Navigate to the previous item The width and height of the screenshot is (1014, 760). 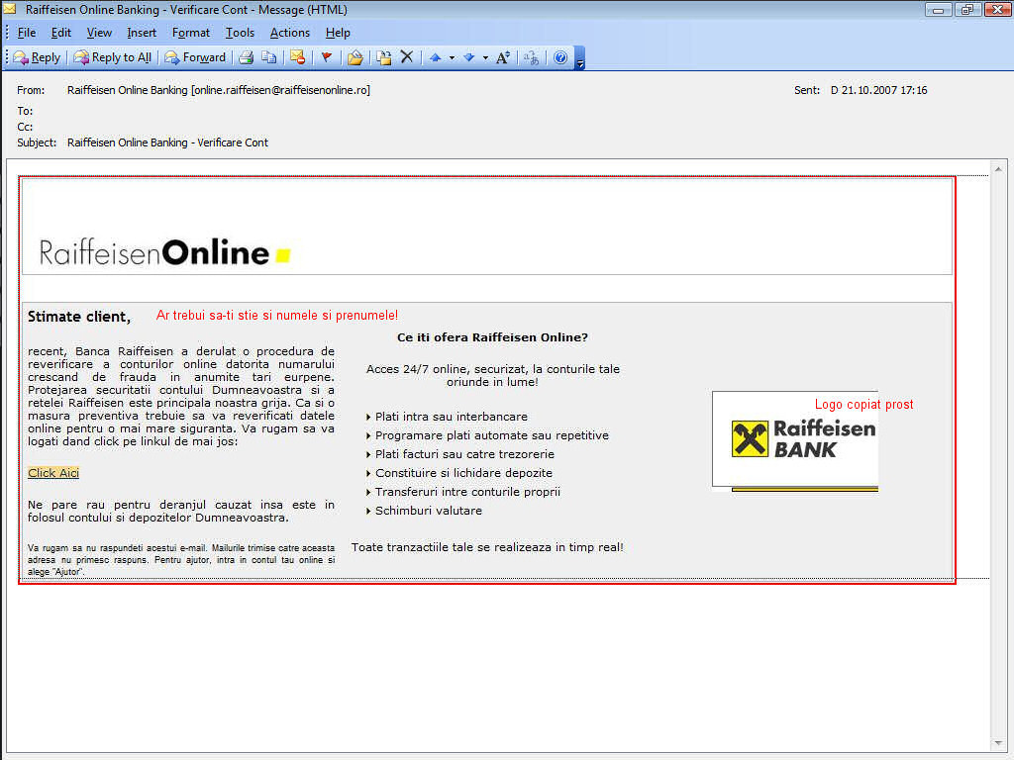[x=436, y=57]
